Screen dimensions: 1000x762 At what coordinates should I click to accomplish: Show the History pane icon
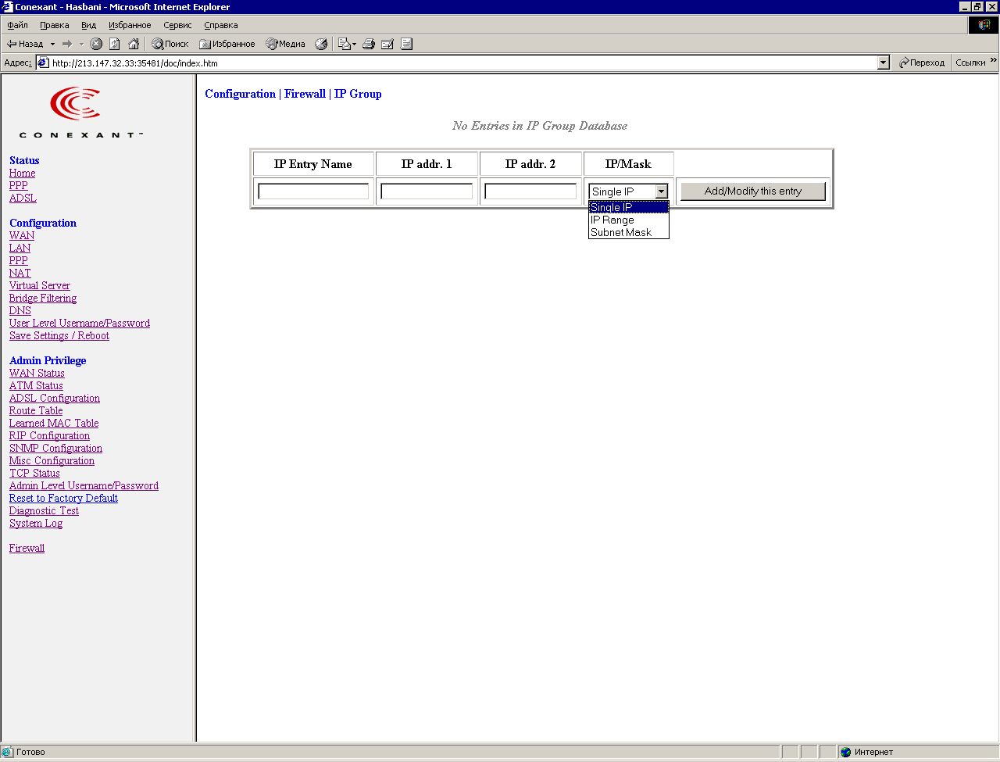(321, 44)
